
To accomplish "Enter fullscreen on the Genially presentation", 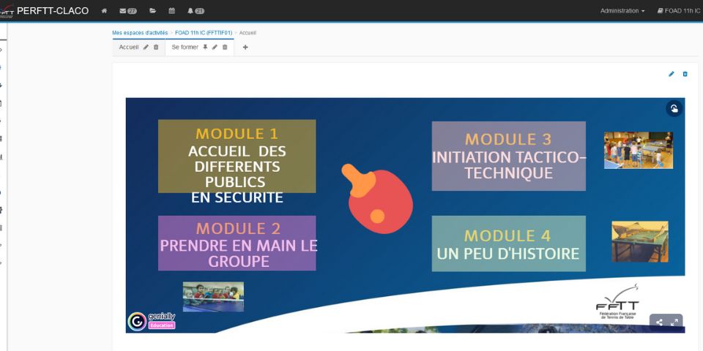I will click(674, 322).
